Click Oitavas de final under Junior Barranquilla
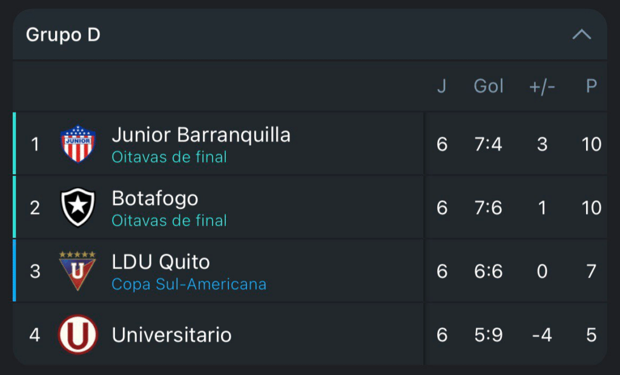The image size is (620, 375). point(169,157)
